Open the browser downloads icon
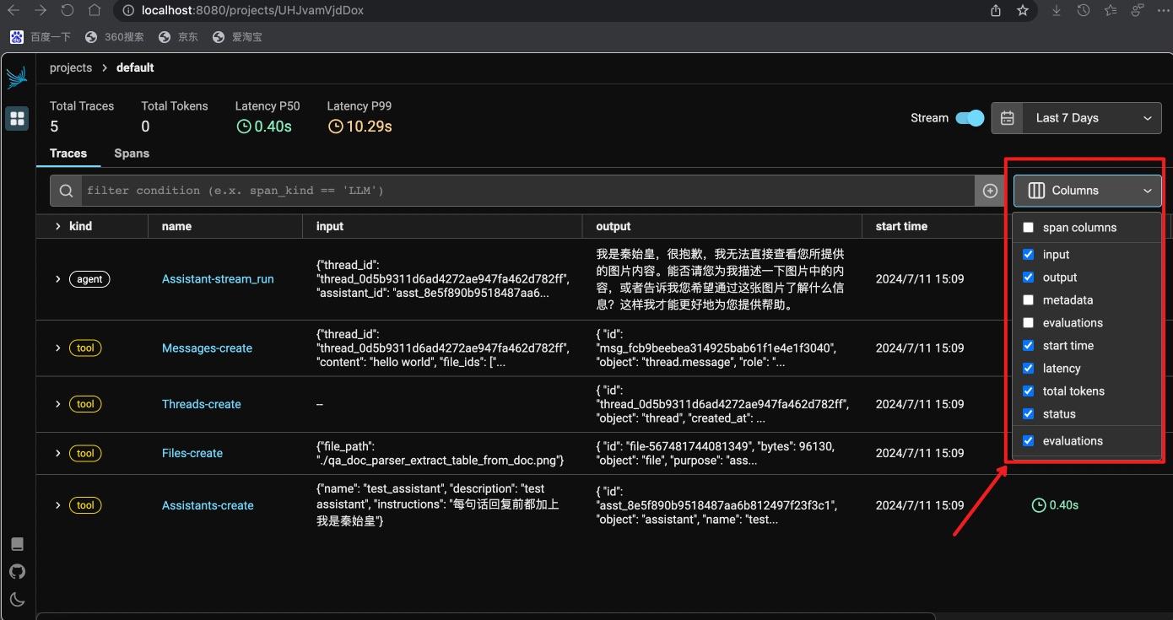 [1057, 11]
